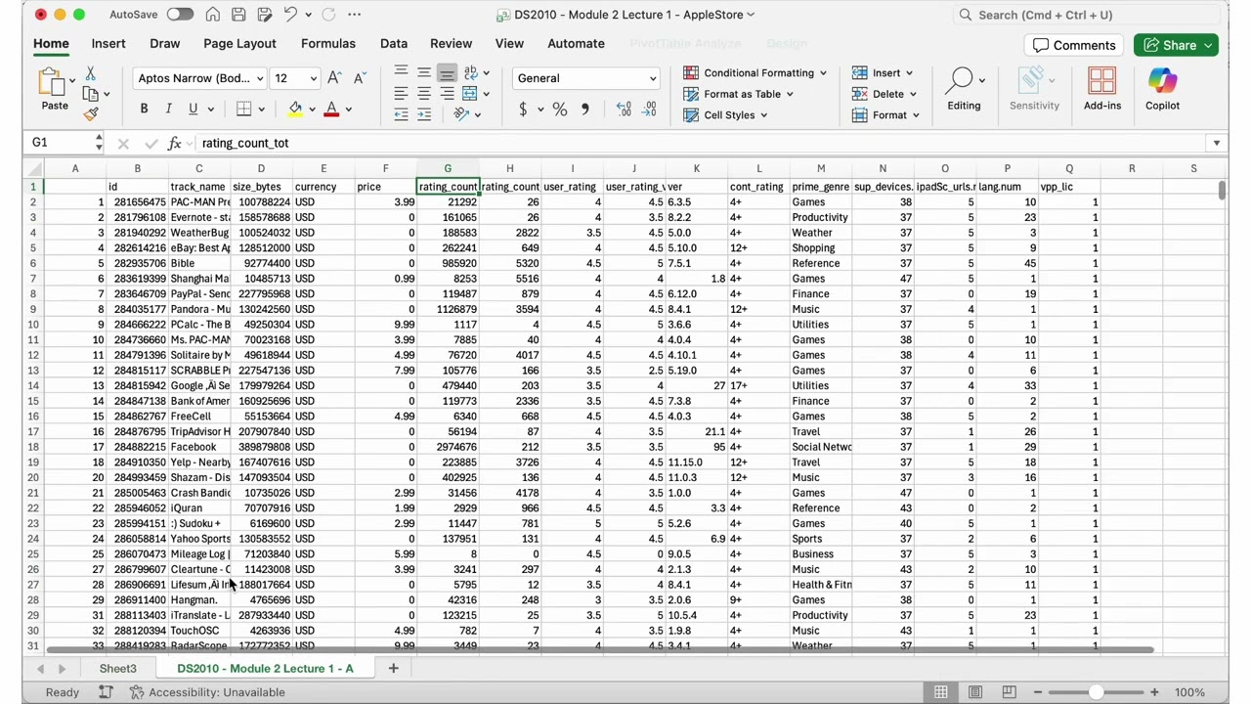The height and width of the screenshot is (704, 1251).
Task: Click the Increase Decimal icon
Action: 625,110
